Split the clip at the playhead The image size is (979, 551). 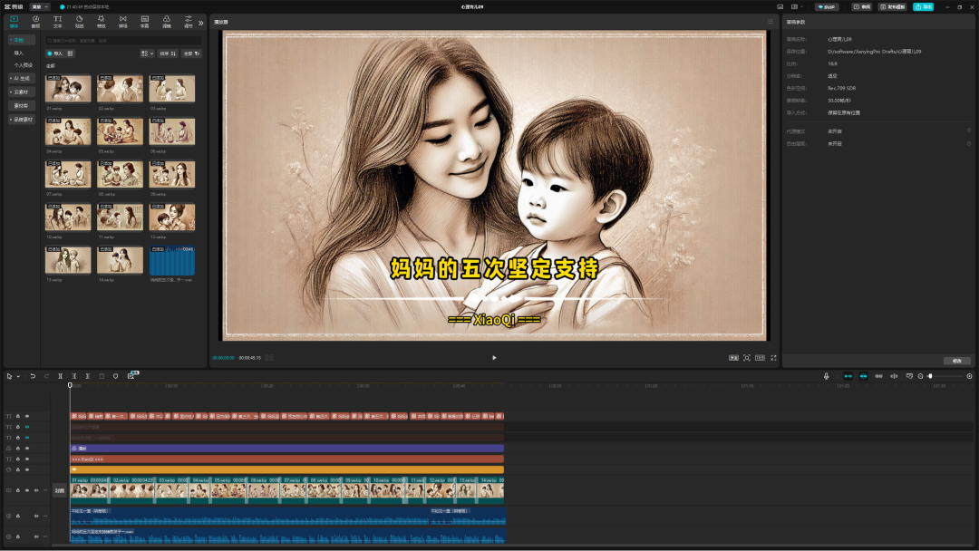click(60, 376)
